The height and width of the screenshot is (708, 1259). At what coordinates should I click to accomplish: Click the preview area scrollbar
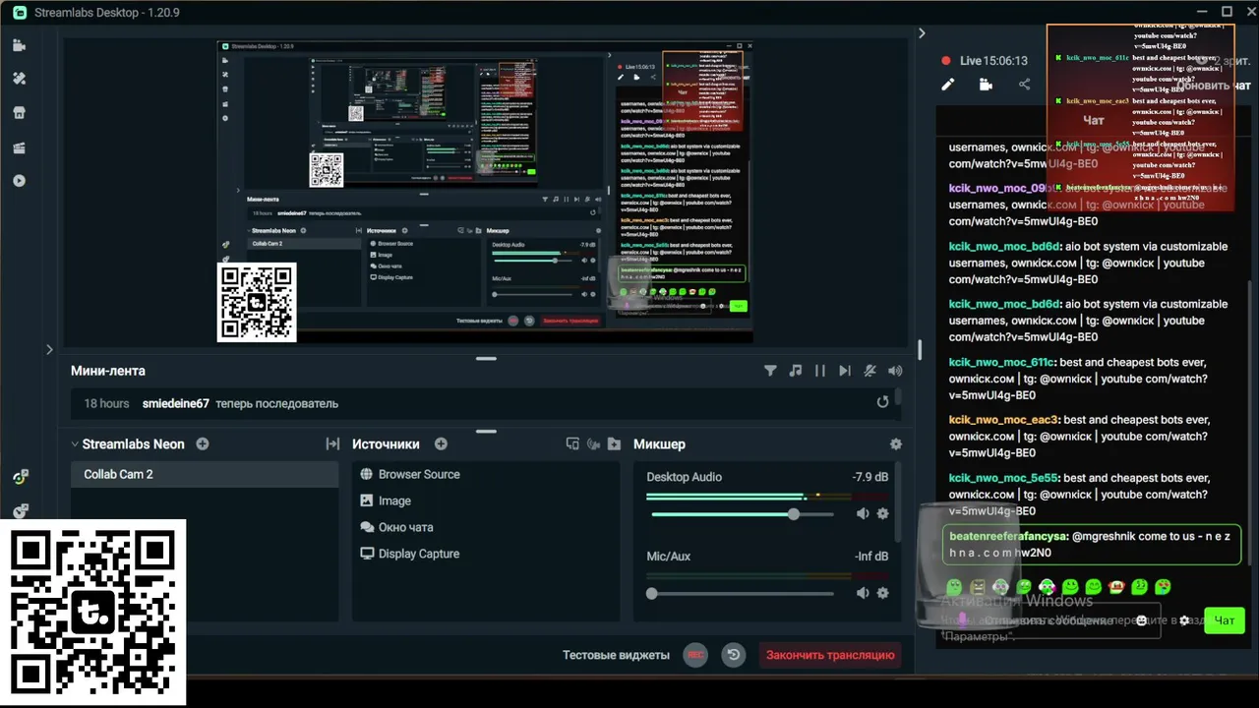[920, 350]
